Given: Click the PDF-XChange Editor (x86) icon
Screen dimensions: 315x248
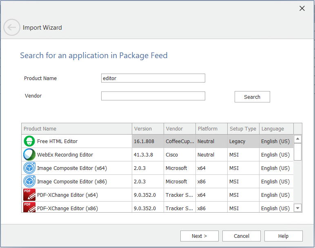Looking at the screenshot, I should [x=29, y=207].
